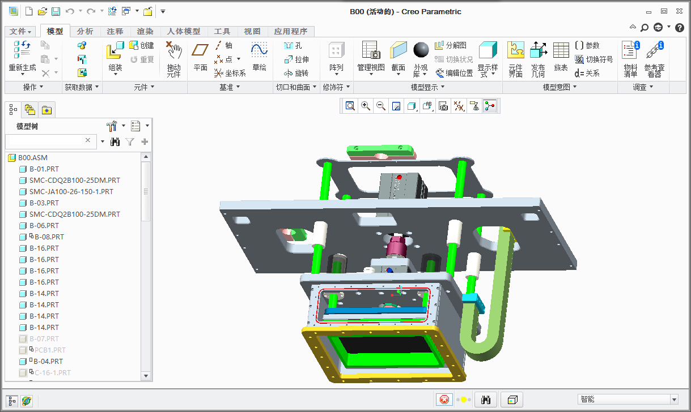Undo the last action in quick access toolbar
Screen dimensions: 691x412
click(70, 11)
